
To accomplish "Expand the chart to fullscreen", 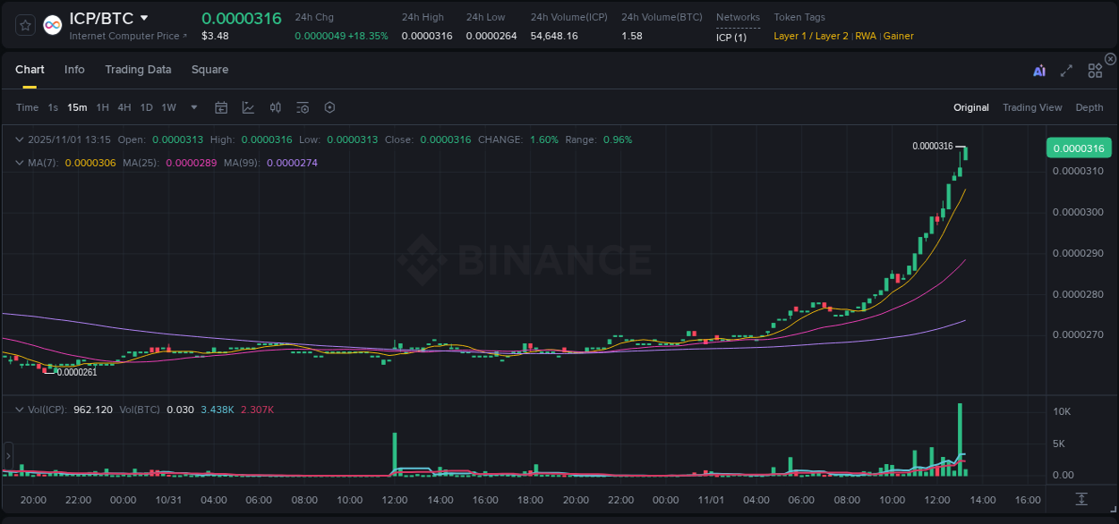I will tap(1066, 70).
